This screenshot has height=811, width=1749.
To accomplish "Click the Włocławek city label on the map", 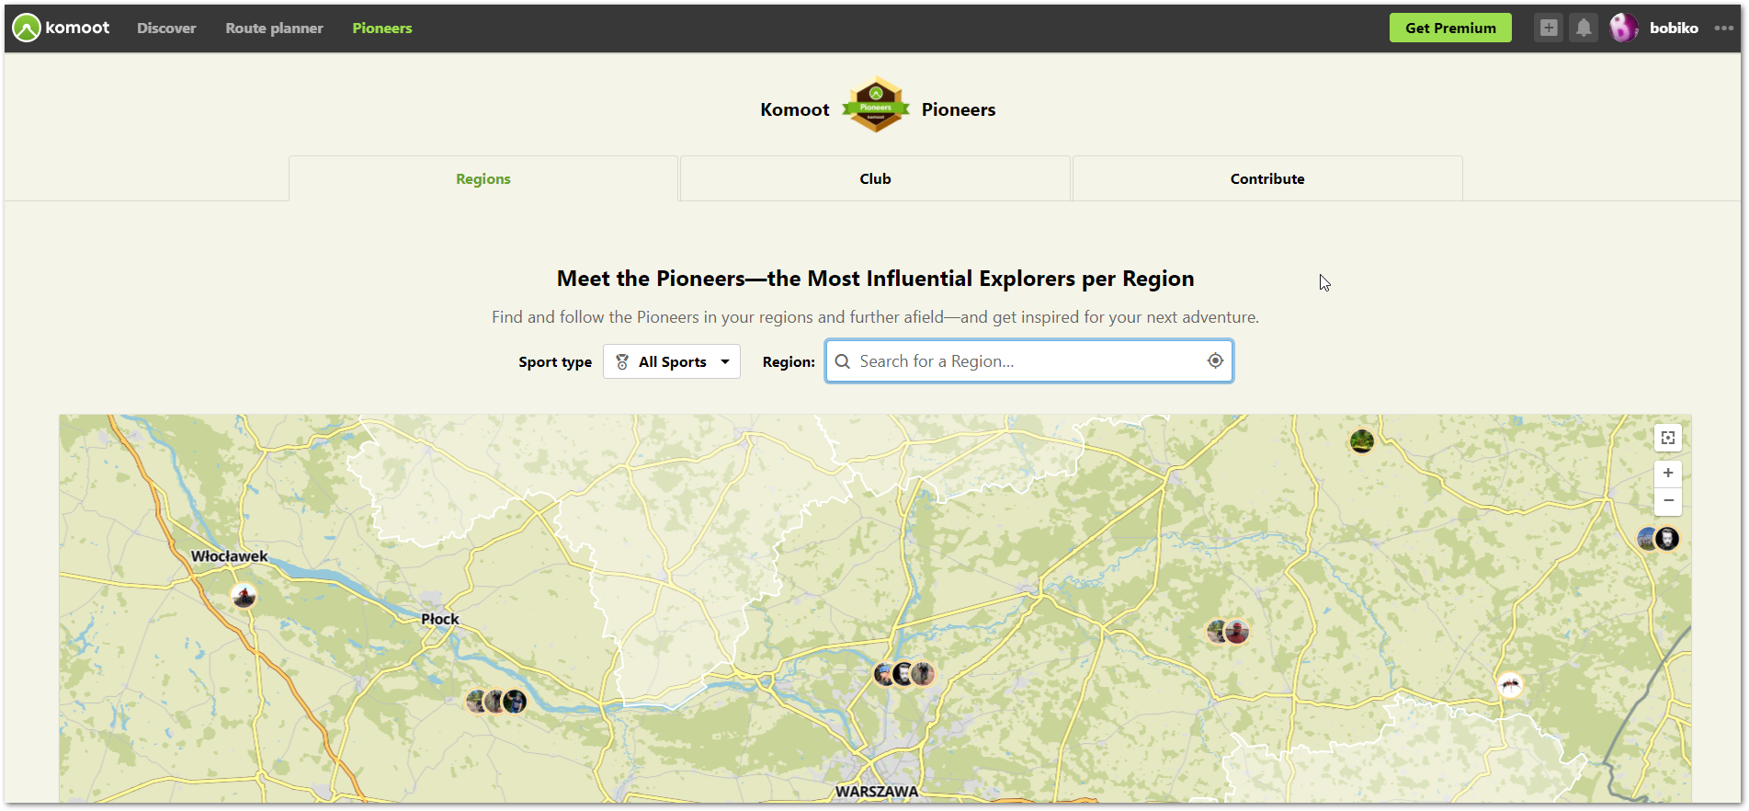I will click(x=230, y=556).
